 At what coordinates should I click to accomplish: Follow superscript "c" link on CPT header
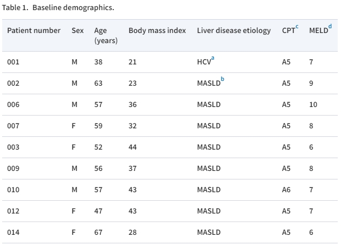tap(297, 27)
